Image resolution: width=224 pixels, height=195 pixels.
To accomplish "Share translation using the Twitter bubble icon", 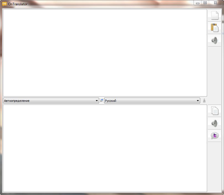I will (x=215, y=136).
